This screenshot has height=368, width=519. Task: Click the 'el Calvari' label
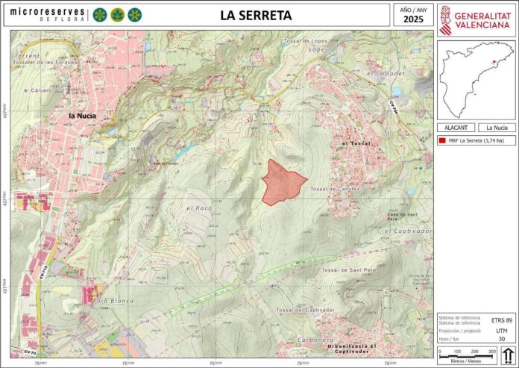pyautogui.click(x=37, y=90)
